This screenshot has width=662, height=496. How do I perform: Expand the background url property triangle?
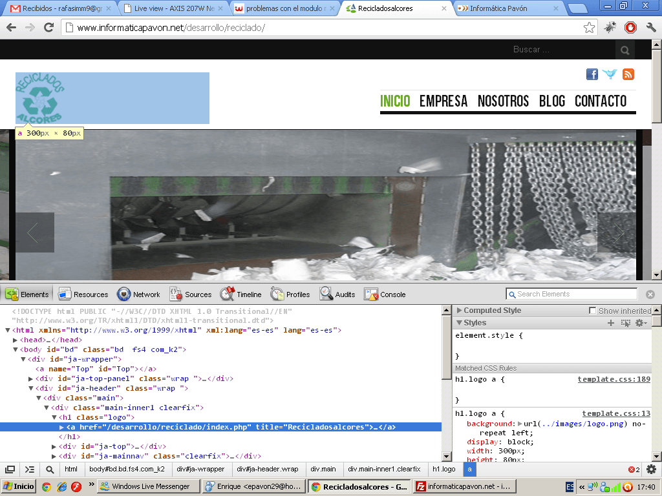tap(520, 424)
